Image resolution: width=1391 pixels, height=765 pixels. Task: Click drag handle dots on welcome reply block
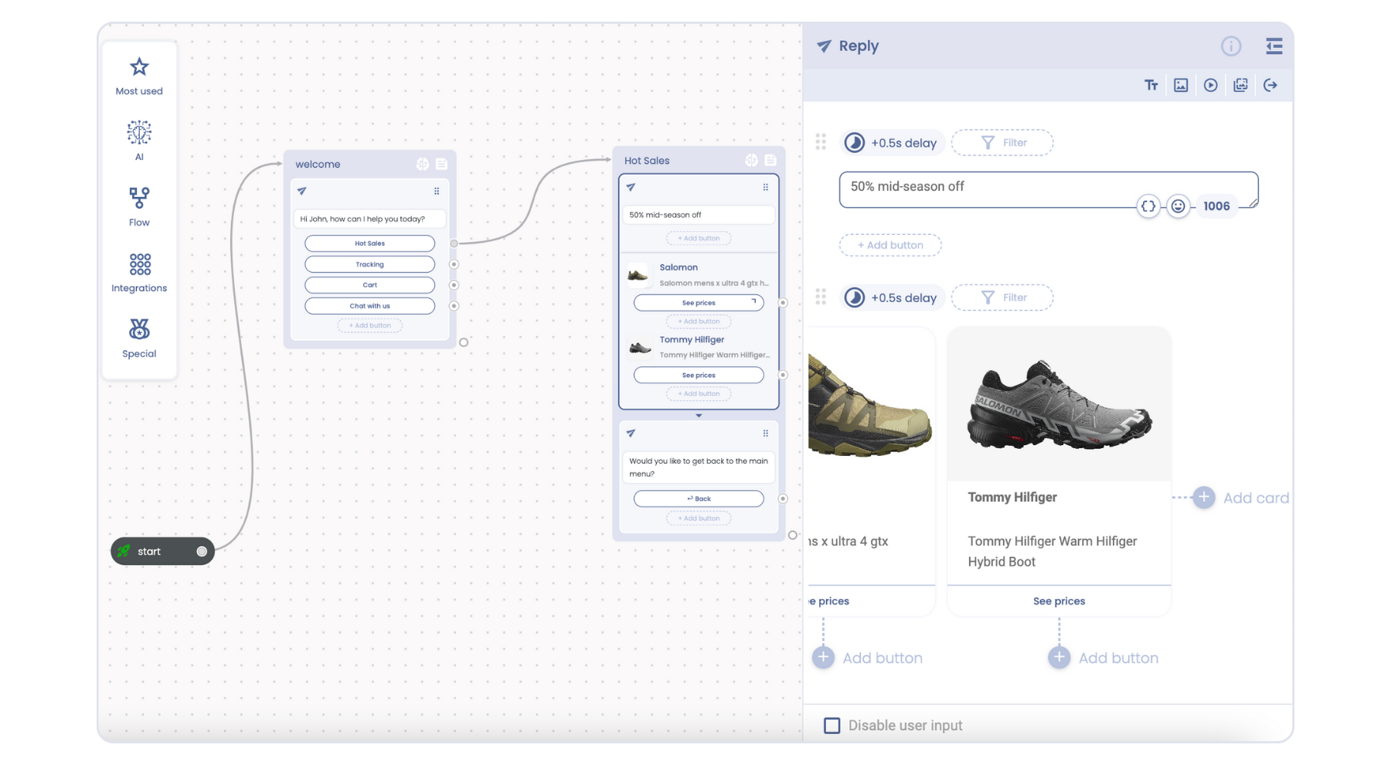click(x=437, y=191)
